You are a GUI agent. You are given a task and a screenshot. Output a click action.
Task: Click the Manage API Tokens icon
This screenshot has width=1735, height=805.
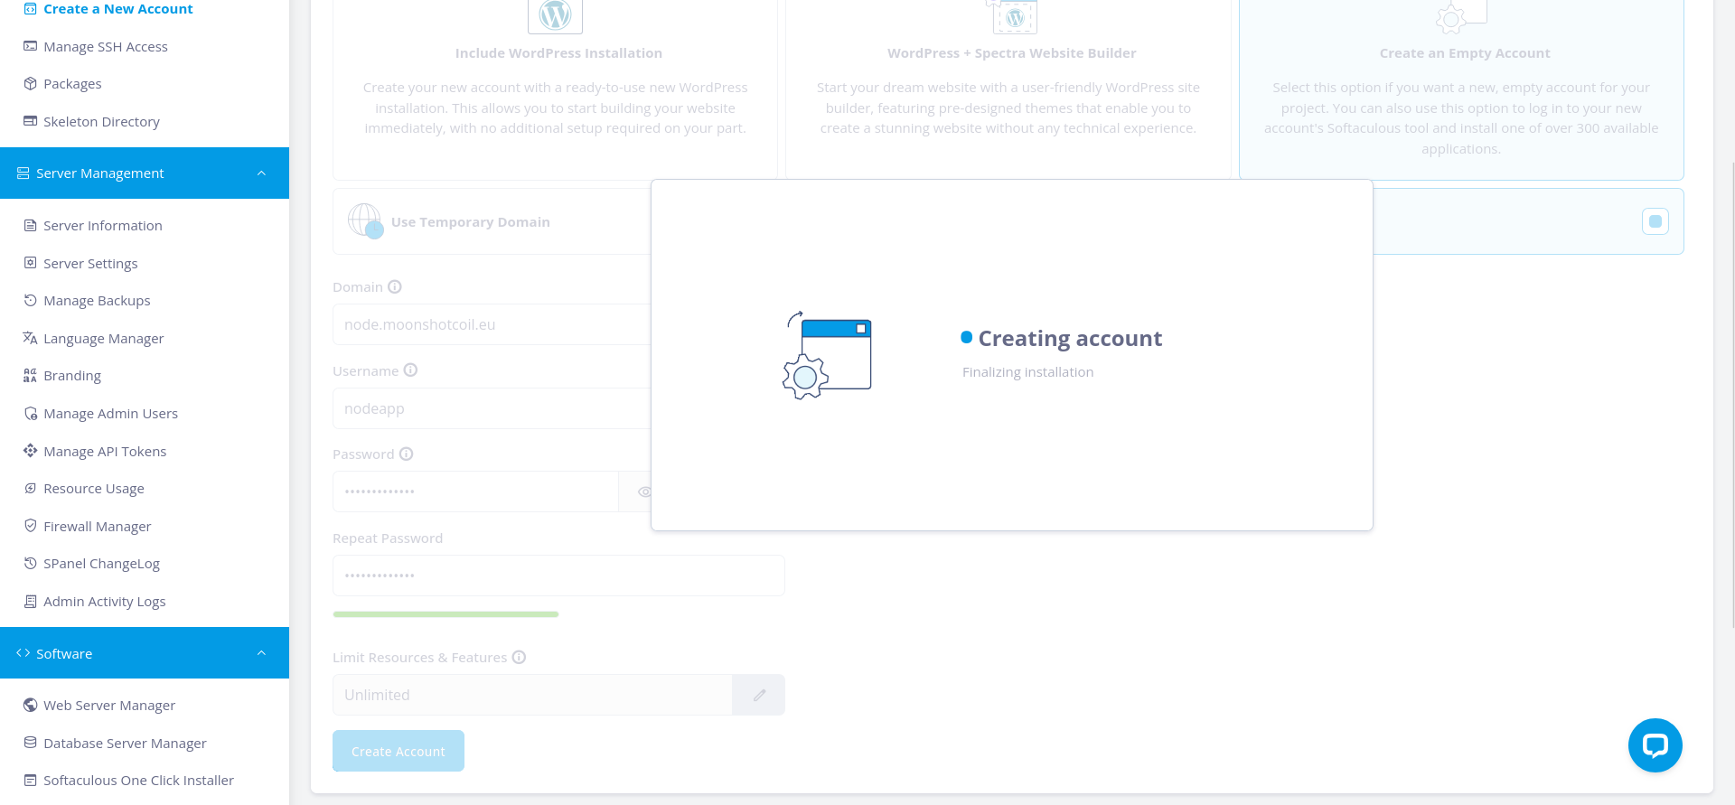(x=30, y=451)
